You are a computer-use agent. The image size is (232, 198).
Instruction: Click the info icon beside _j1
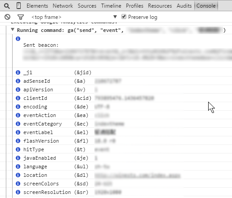[x=18, y=72]
